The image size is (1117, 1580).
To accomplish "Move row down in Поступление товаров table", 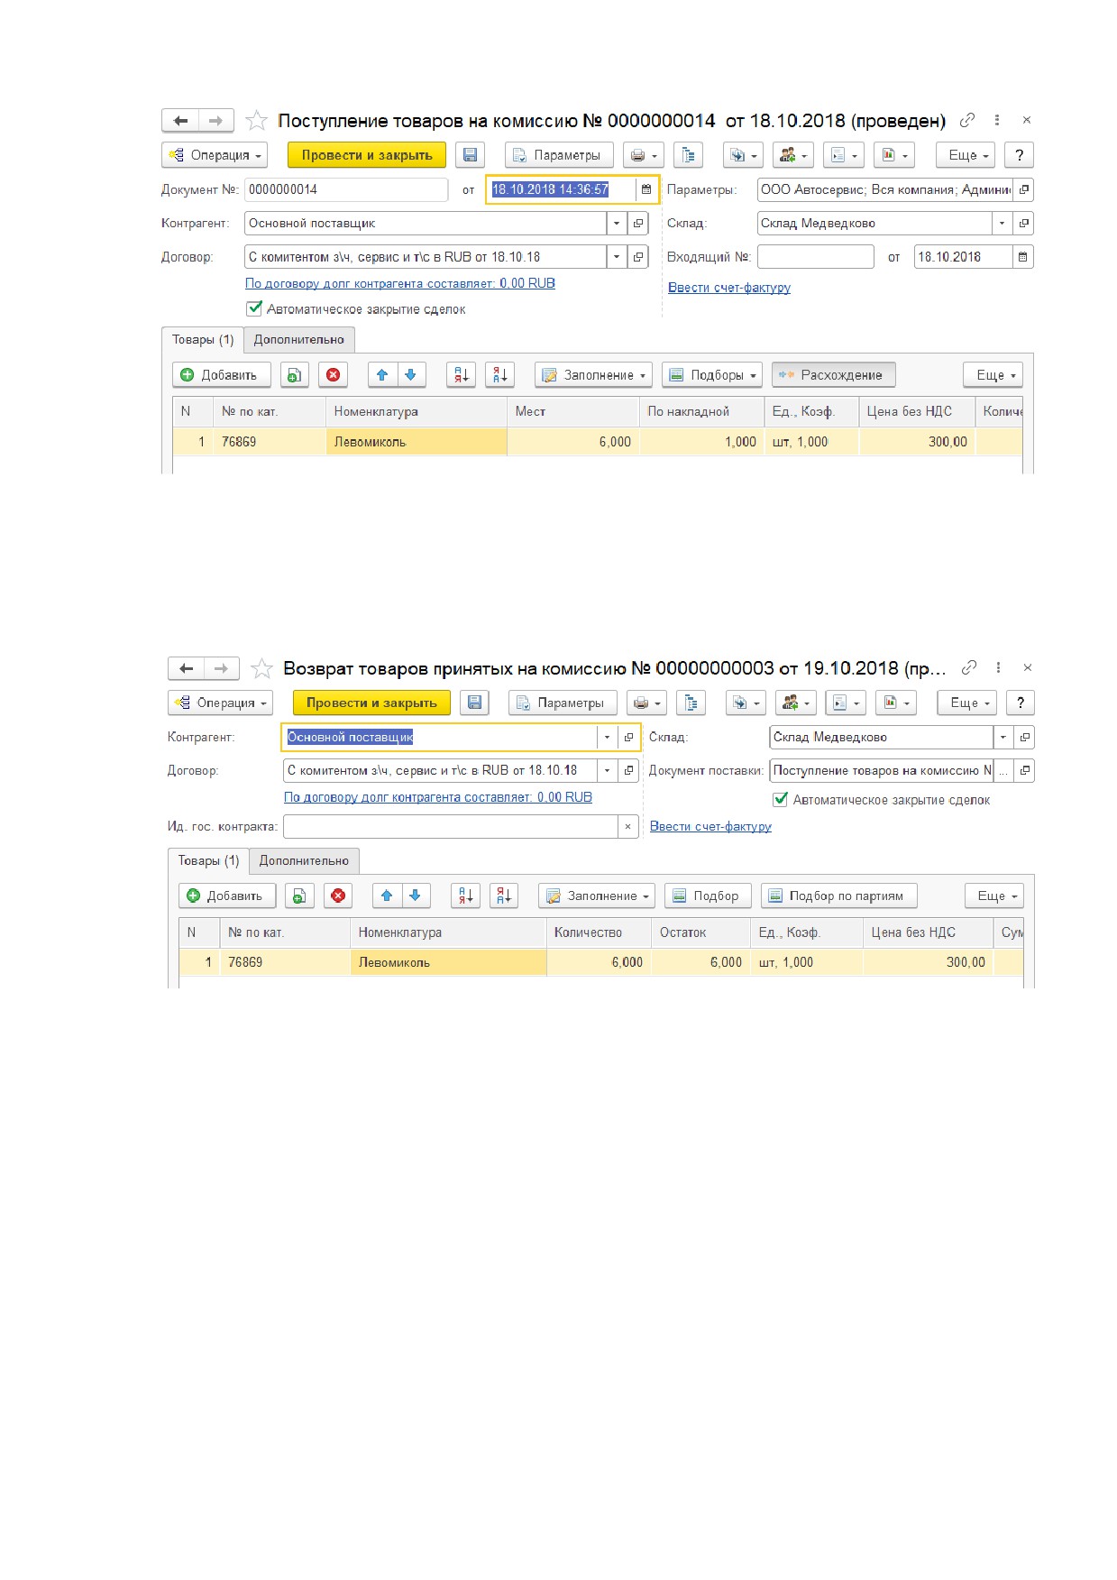I will (x=411, y=375).
